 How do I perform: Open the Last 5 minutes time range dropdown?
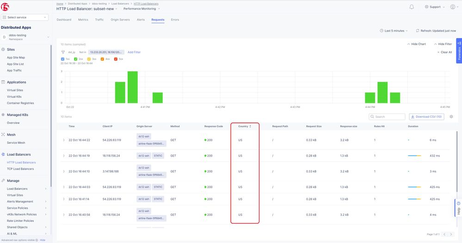[x=394, y=30]
